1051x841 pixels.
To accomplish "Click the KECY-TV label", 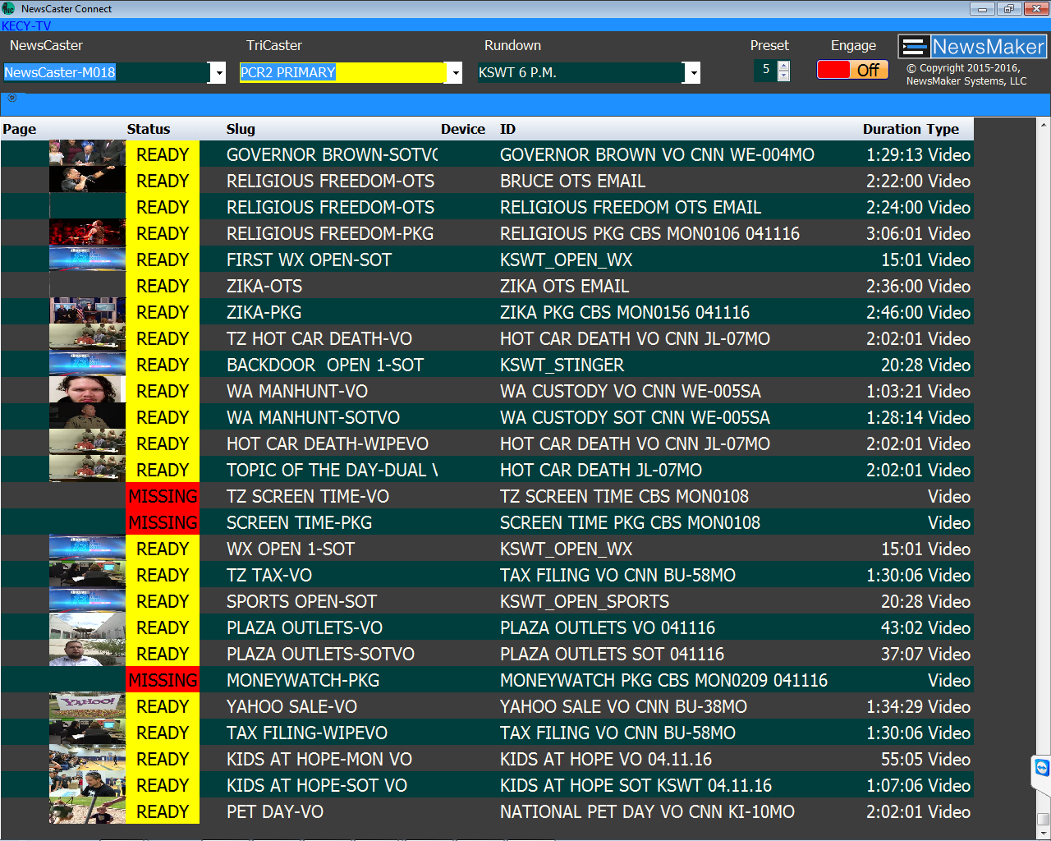I will click(26, 25).
